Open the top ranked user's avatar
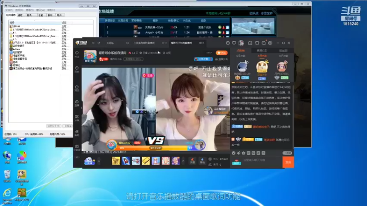This screenshot has height=206, width=367. pos(262,66)
